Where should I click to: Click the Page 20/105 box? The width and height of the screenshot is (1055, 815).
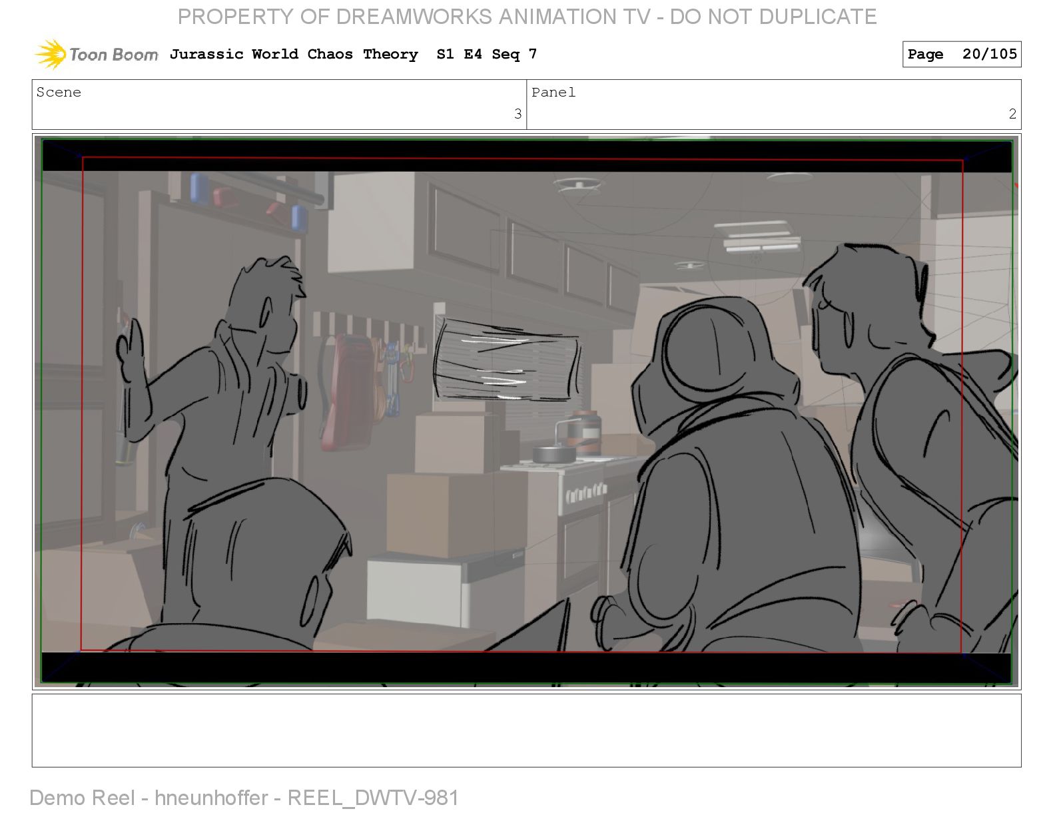click(x=962, y=55)
